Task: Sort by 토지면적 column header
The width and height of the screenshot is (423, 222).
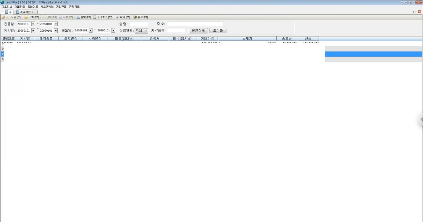Action: tap(71, 39)
